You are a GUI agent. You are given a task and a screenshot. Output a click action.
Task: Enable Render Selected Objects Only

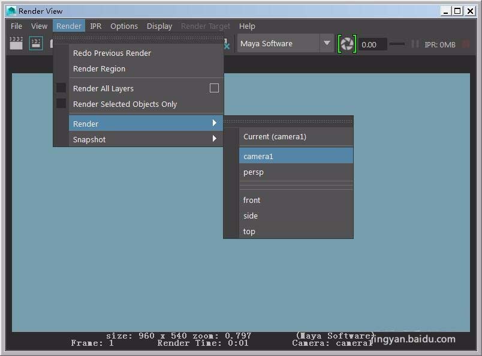pos(125,104)
